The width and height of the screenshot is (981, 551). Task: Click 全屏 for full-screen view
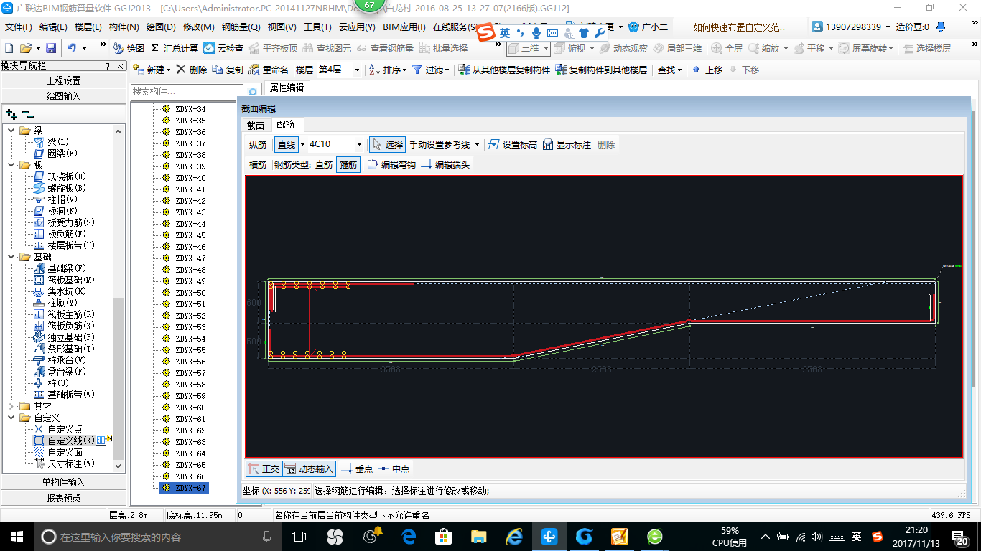coord(727,48)
